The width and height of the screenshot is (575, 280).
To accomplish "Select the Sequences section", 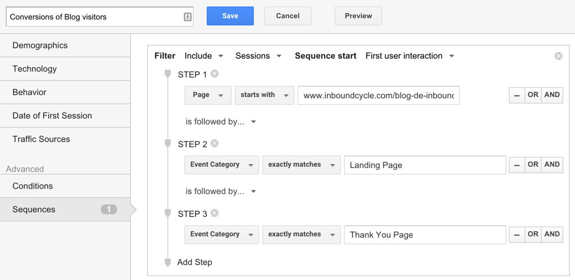I will click(x=65, y=209).
